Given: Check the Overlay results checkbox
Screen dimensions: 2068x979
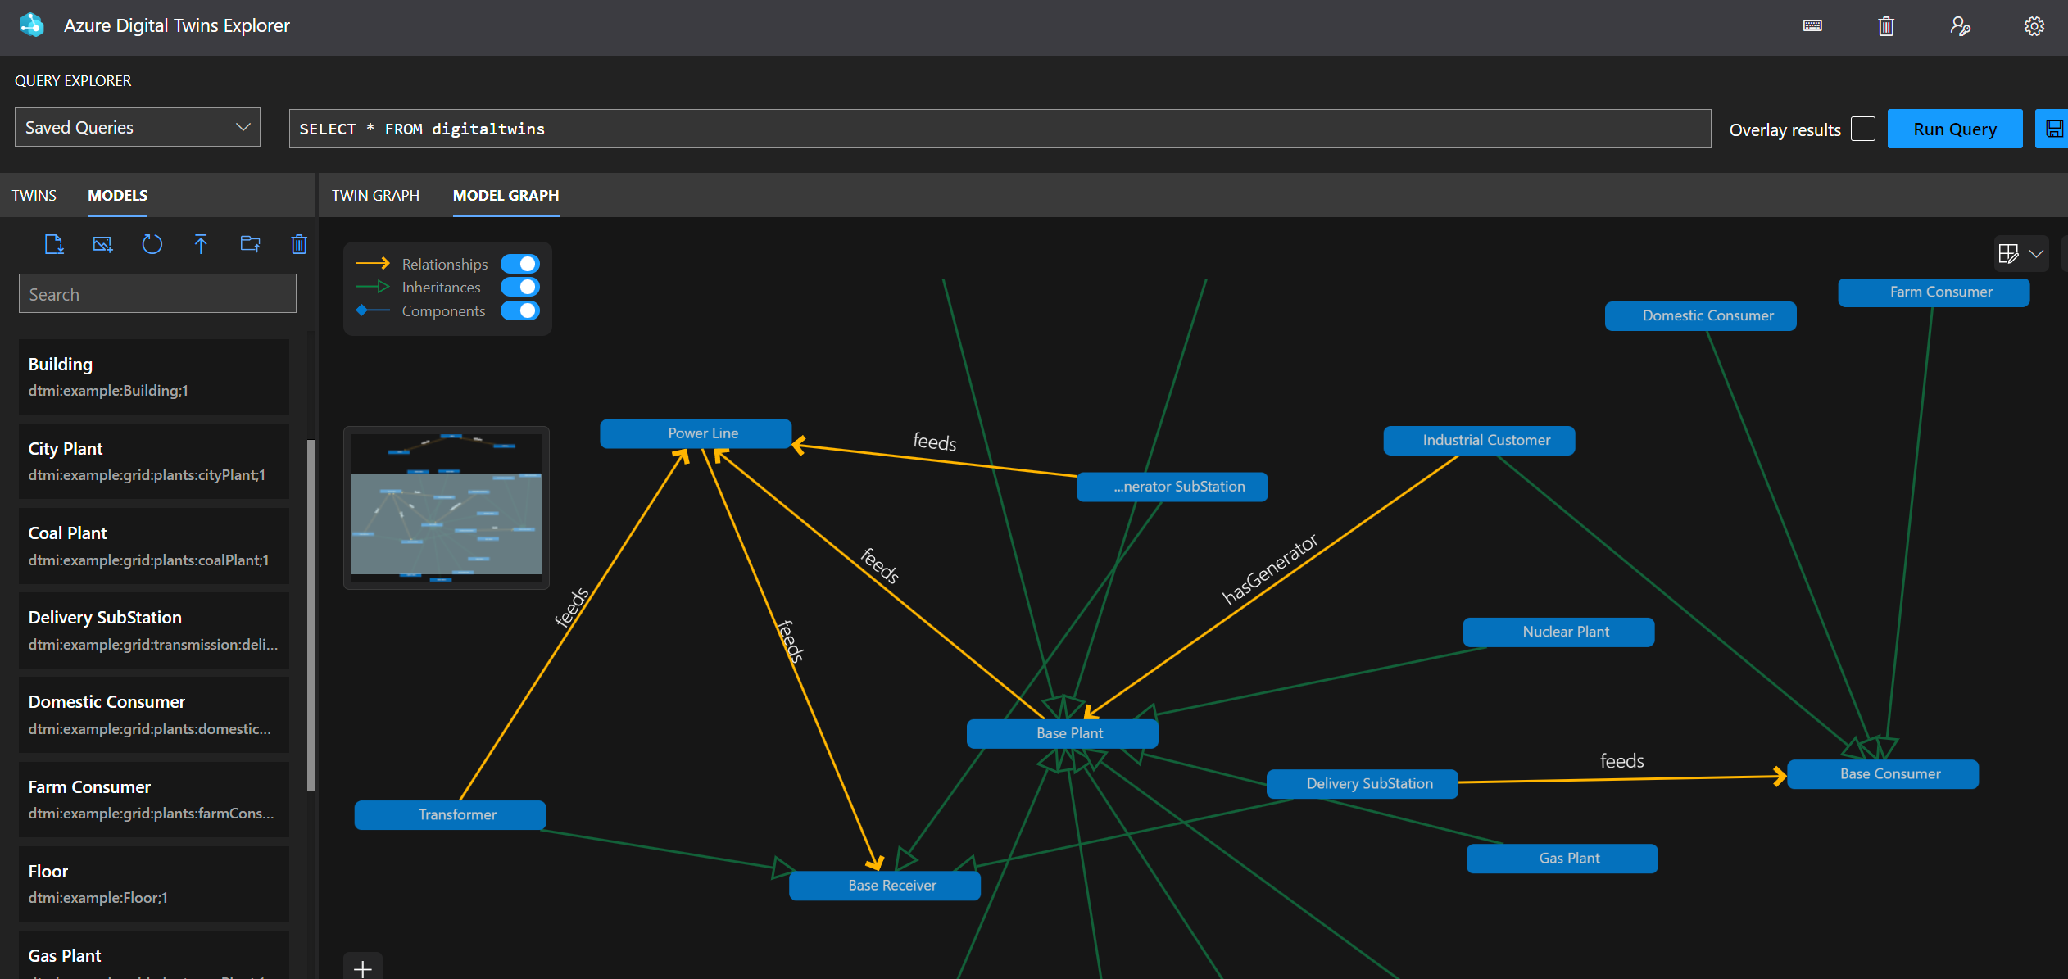Looking at the screenshot, I should click(1862, 129).
